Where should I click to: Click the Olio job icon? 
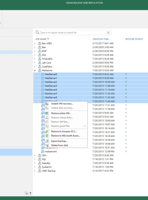pos(39,155)
